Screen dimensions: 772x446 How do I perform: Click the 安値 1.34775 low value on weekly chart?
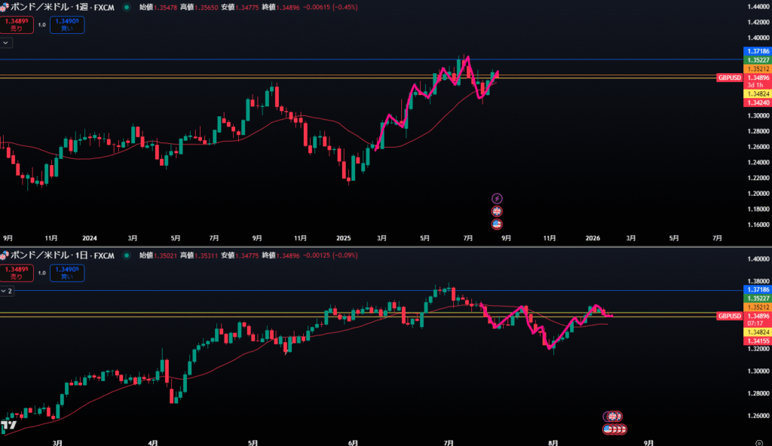point(240,8)
